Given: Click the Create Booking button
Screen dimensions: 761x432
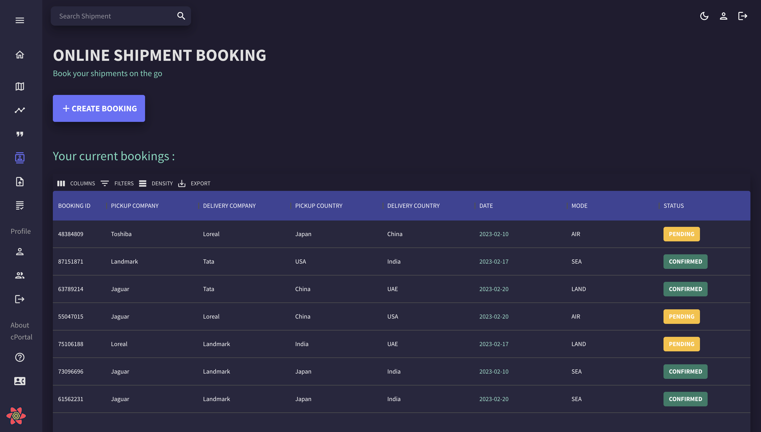Looking at the screenshot, I should 99,108.
